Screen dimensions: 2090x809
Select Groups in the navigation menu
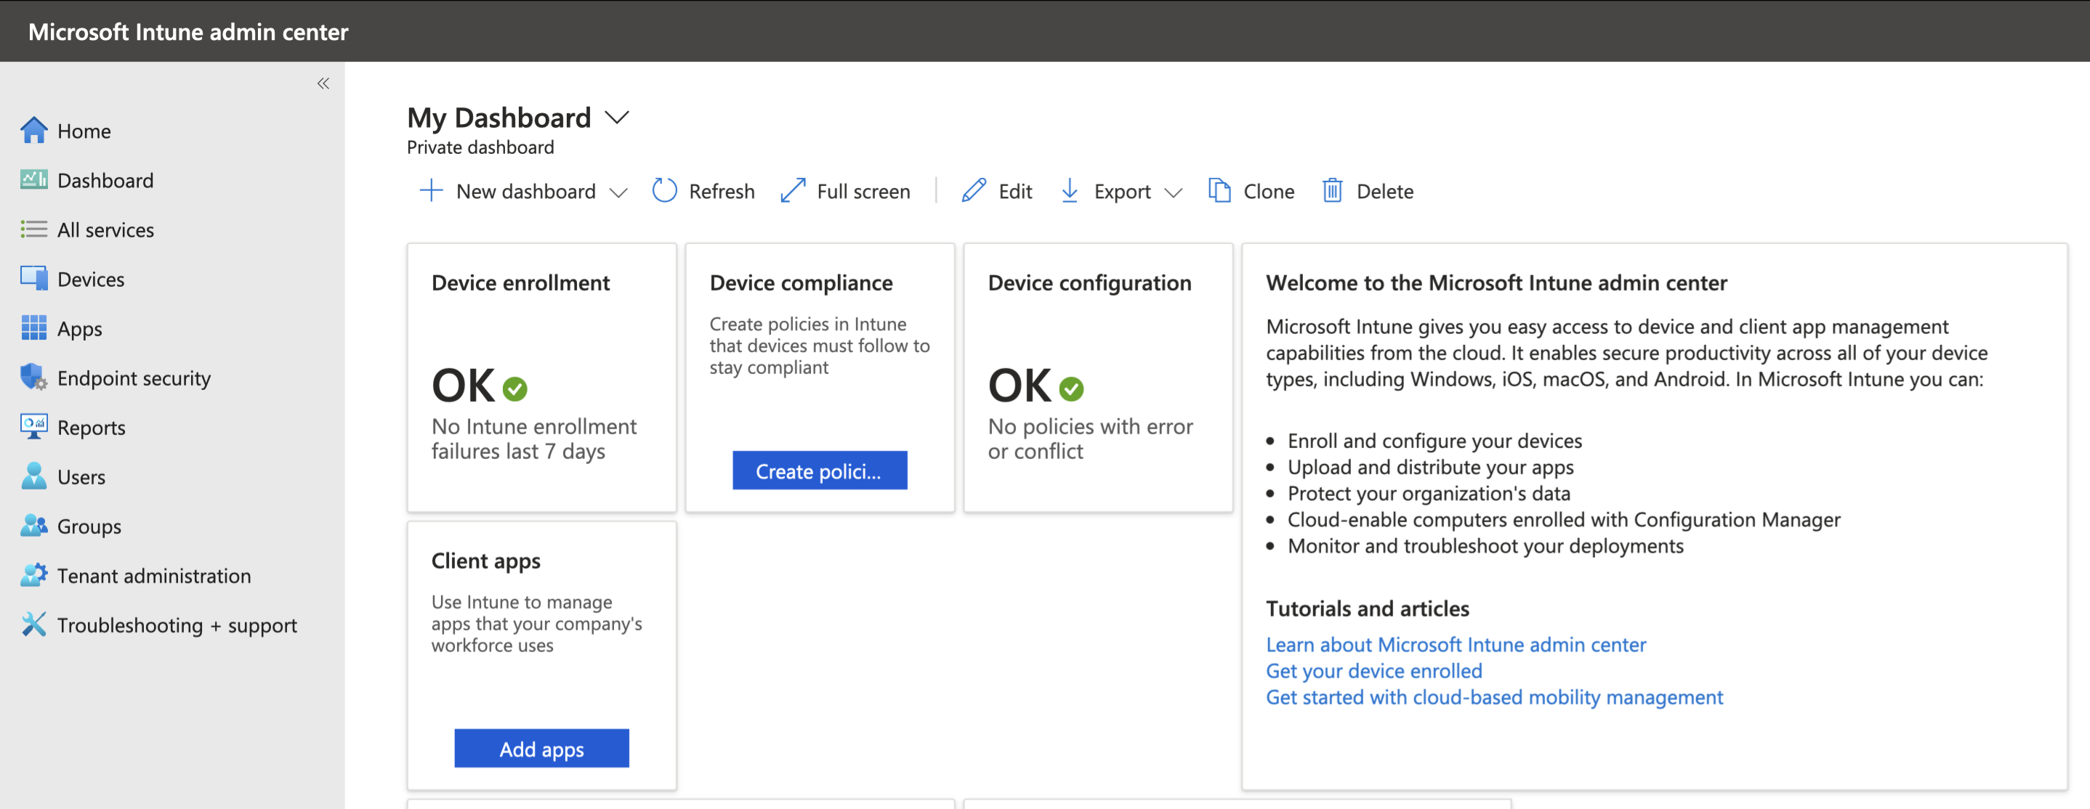point(89,526)
